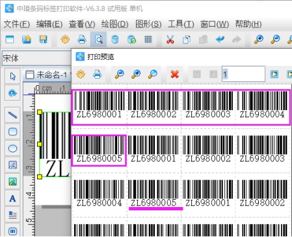
Task: Select the text tool labeled A
Action: (12, 199)
